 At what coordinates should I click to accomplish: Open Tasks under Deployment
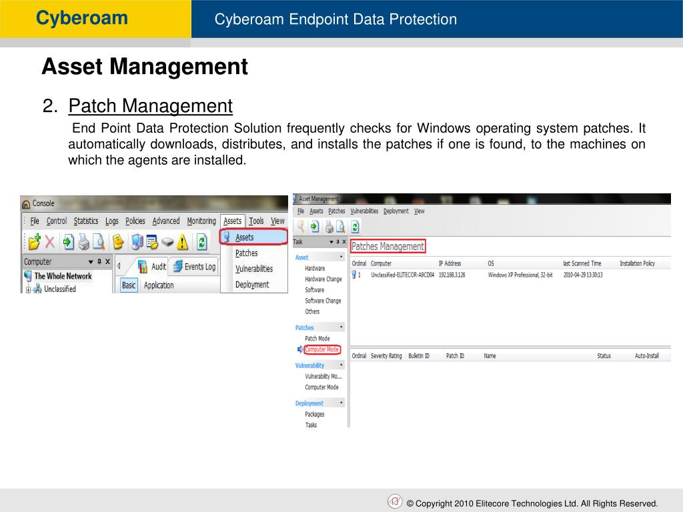click(311, 425)
